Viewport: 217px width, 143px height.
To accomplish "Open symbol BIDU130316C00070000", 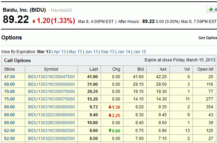I will click(x=51, y=92).
